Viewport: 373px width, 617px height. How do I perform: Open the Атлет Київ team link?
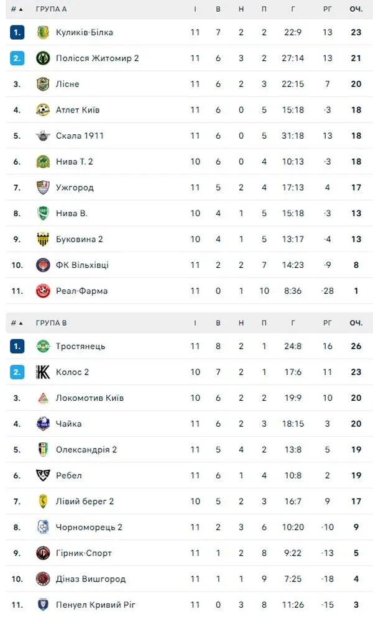coord(77,110)
